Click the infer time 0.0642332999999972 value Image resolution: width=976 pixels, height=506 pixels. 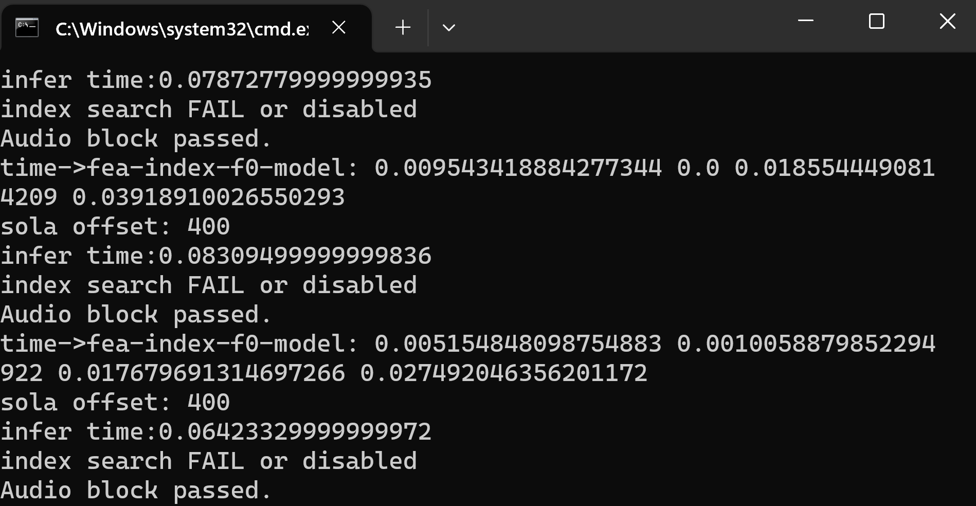click(x=295, y=432)
